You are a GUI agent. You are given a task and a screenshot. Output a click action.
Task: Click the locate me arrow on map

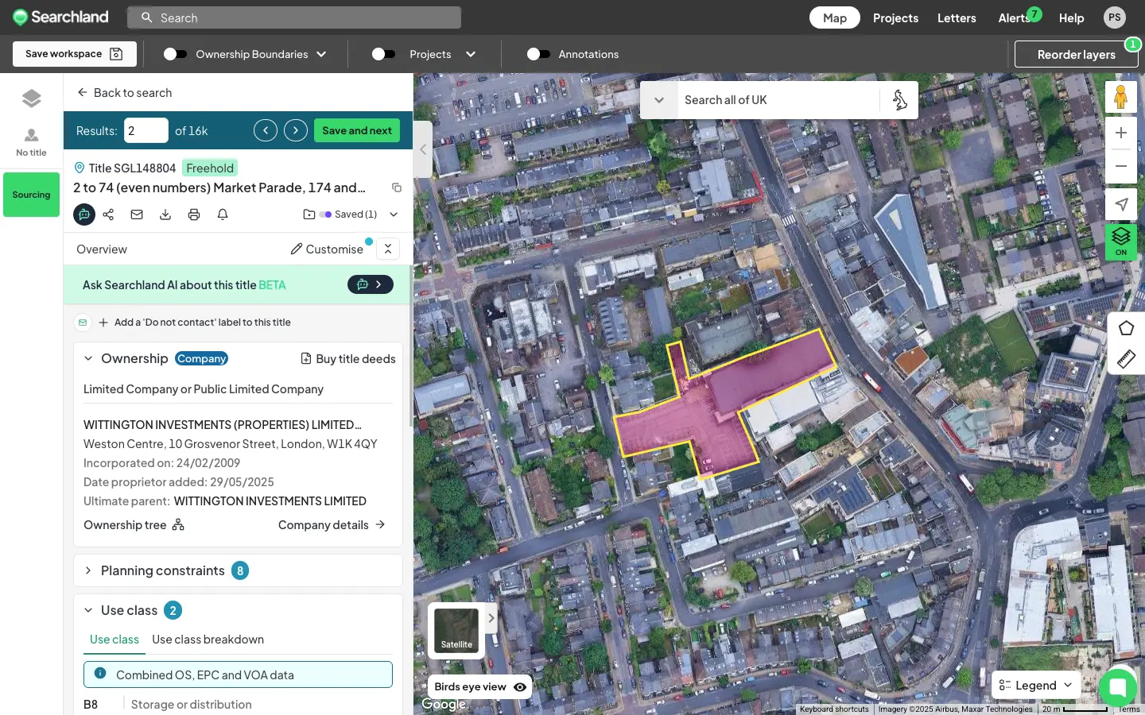(1120, 204)
